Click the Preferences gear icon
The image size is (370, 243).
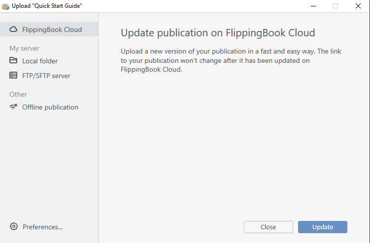tap(14, 226)
